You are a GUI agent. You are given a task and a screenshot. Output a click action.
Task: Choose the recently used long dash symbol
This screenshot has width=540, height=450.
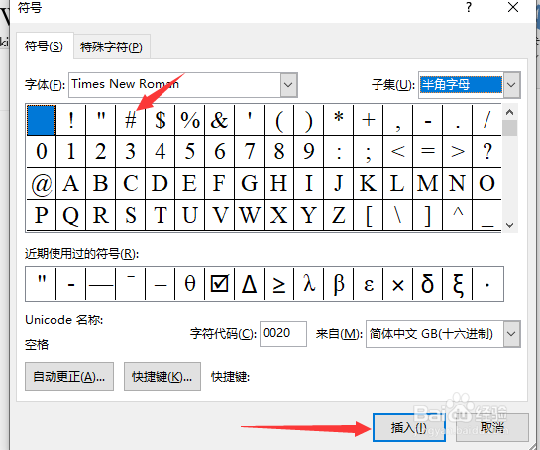101,284
